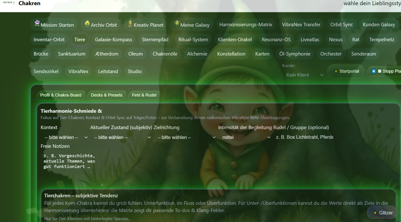Navigate to Tempelnetz
The height and width of the screenshot is (222, 401).
pos(382,39)
